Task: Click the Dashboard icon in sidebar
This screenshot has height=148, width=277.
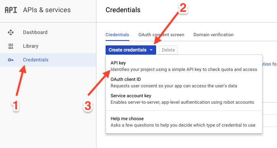Action: [x=11, y=32]
